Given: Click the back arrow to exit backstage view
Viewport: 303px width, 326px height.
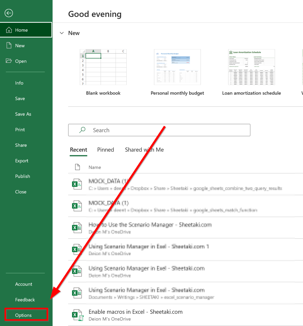Looking at the screenshot, I should click(9, 13).
